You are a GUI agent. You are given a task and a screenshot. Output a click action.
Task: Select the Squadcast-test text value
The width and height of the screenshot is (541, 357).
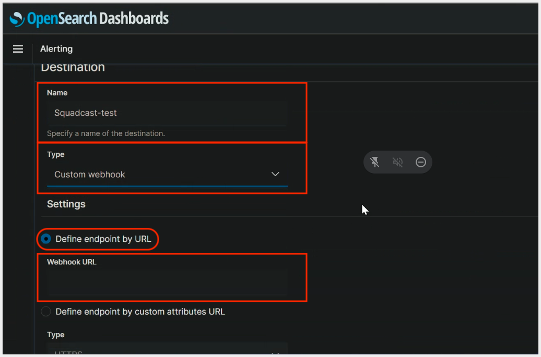[x=85, y=113]
